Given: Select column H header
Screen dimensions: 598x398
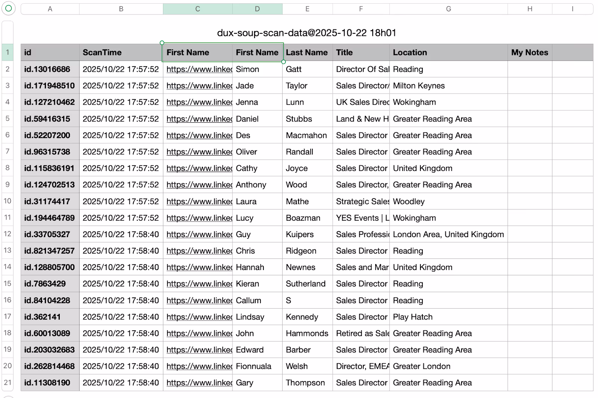Looking at the screenshot, I should [x=530, y=9].
